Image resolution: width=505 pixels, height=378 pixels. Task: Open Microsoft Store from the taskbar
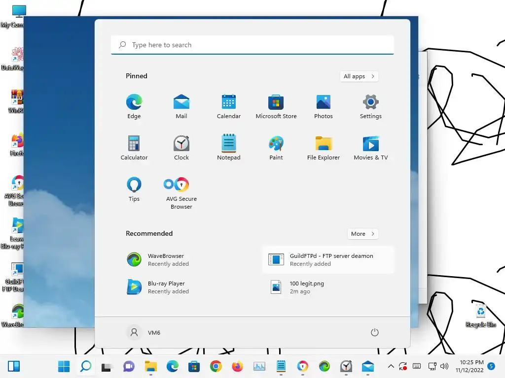[x=194, y=366]
